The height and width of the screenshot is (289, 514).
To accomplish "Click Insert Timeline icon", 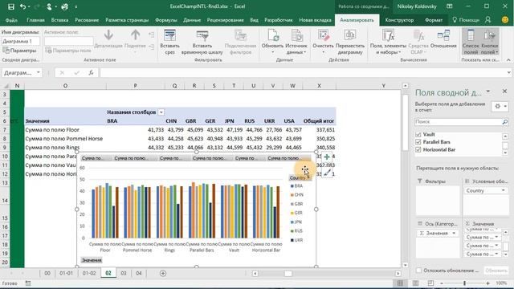I will coord(202,35).
